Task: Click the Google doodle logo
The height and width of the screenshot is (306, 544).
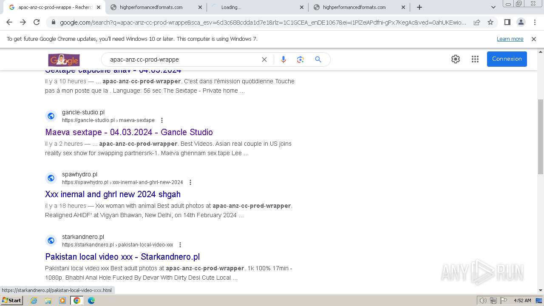Action: pyautogui.click(x=64, y=59)
